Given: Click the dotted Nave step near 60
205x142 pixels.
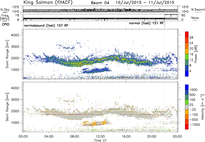Looking at the screenshot, I should coord(171,15).
